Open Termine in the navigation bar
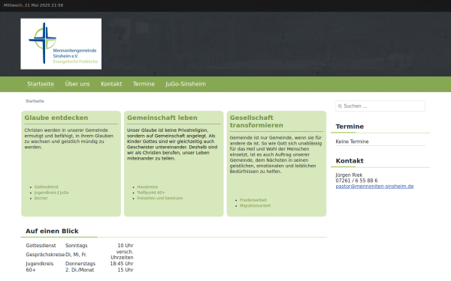The image size is (451, 281). tap(144, 84)
